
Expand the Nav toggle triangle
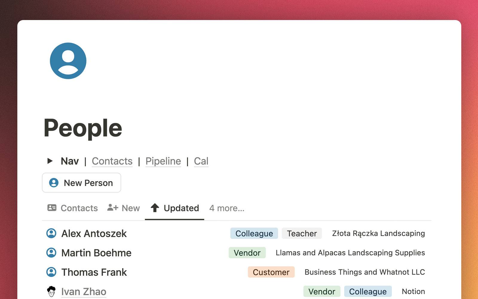pyautogui.click(x=50, y=161)
